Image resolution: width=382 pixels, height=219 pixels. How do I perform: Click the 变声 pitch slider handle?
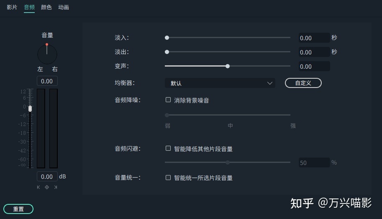pos(228,66)
